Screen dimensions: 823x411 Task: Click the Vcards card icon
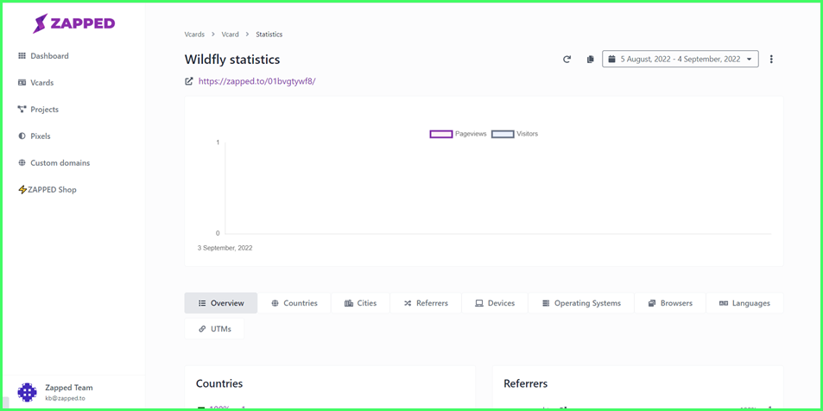coord(22,82)
